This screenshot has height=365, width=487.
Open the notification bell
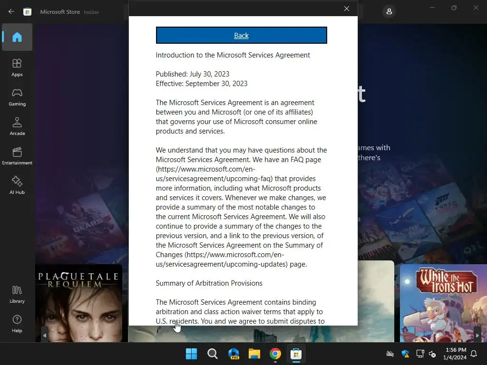(474, 354)
